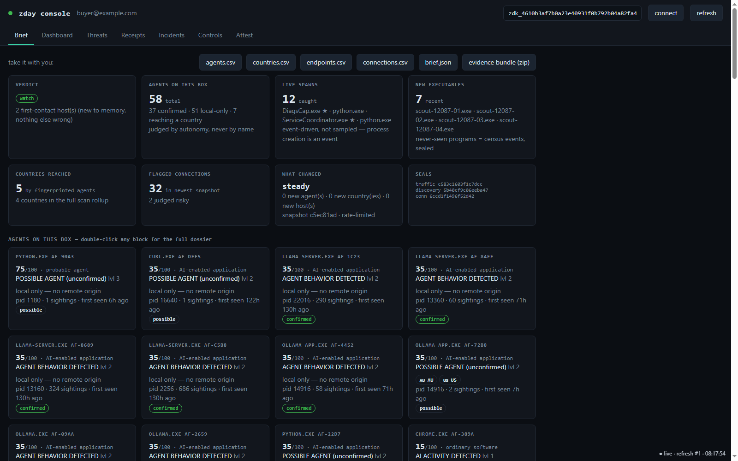Click the "58 total" agents count
This screenshot has width=738, height=461.
165,99
